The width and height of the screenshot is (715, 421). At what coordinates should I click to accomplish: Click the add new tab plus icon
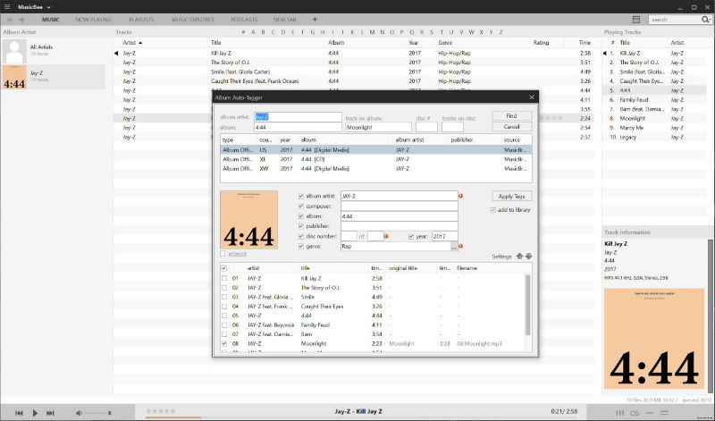coord(314,19)
